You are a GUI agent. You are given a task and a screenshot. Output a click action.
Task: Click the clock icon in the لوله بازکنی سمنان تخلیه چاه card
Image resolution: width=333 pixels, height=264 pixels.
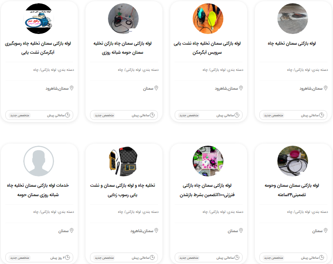tap(322, 115)
